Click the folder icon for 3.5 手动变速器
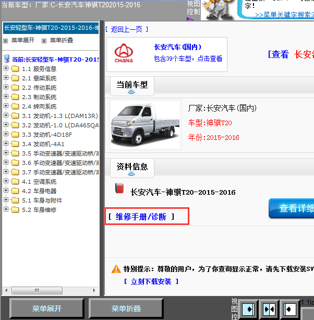The image size is (314, 320). [15, 153]
